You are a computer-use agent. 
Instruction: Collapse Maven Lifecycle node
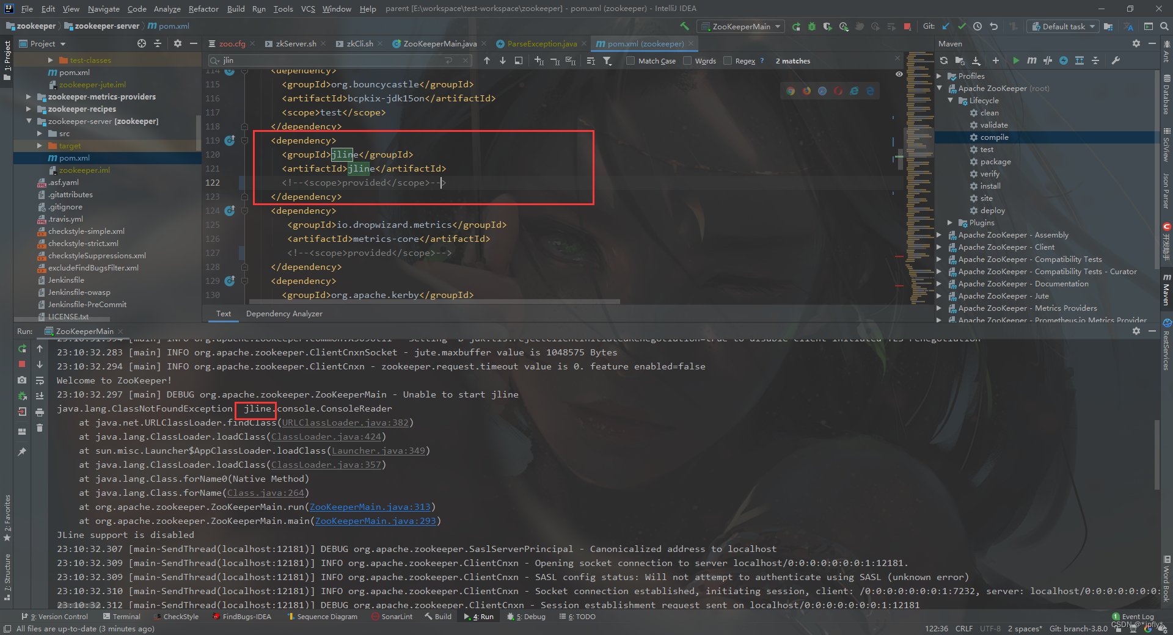click(950, 100)
